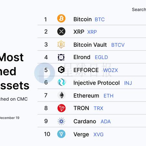The height and width of the screenshot is (146, 146).
Task: Click the EGLD ticker symbol
Action: 101,57
